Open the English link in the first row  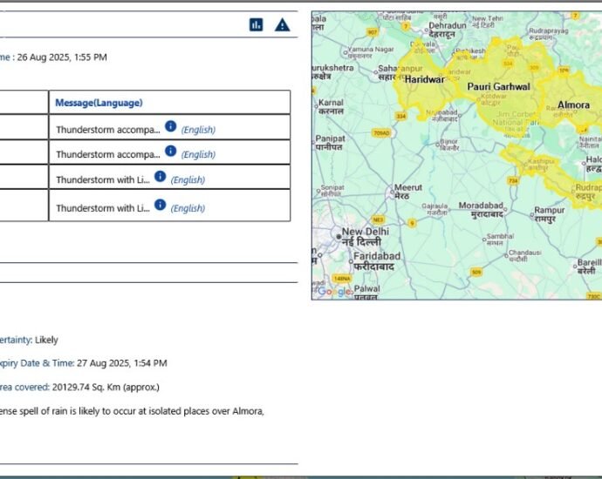(x=198, y=130)
